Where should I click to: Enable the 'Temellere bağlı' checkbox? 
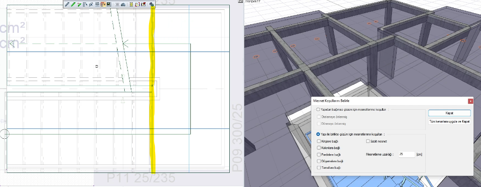coord(319,168)
